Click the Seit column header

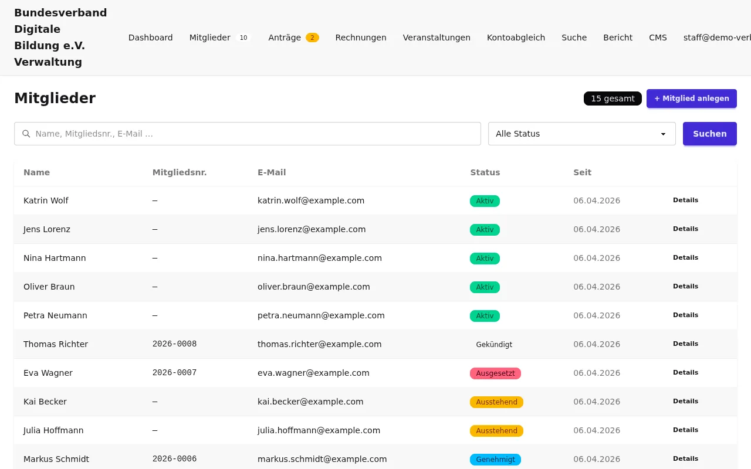click(583, 172)
